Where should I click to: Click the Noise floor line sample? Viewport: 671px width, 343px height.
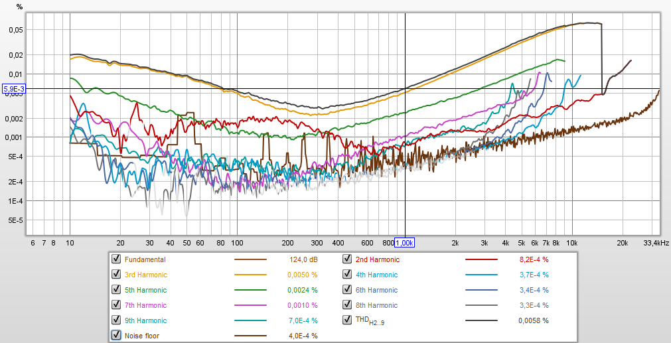click(250, 336)
